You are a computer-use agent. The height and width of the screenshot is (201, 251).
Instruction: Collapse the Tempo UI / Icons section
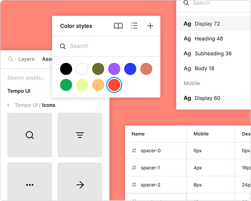click(x=8, y=105)
